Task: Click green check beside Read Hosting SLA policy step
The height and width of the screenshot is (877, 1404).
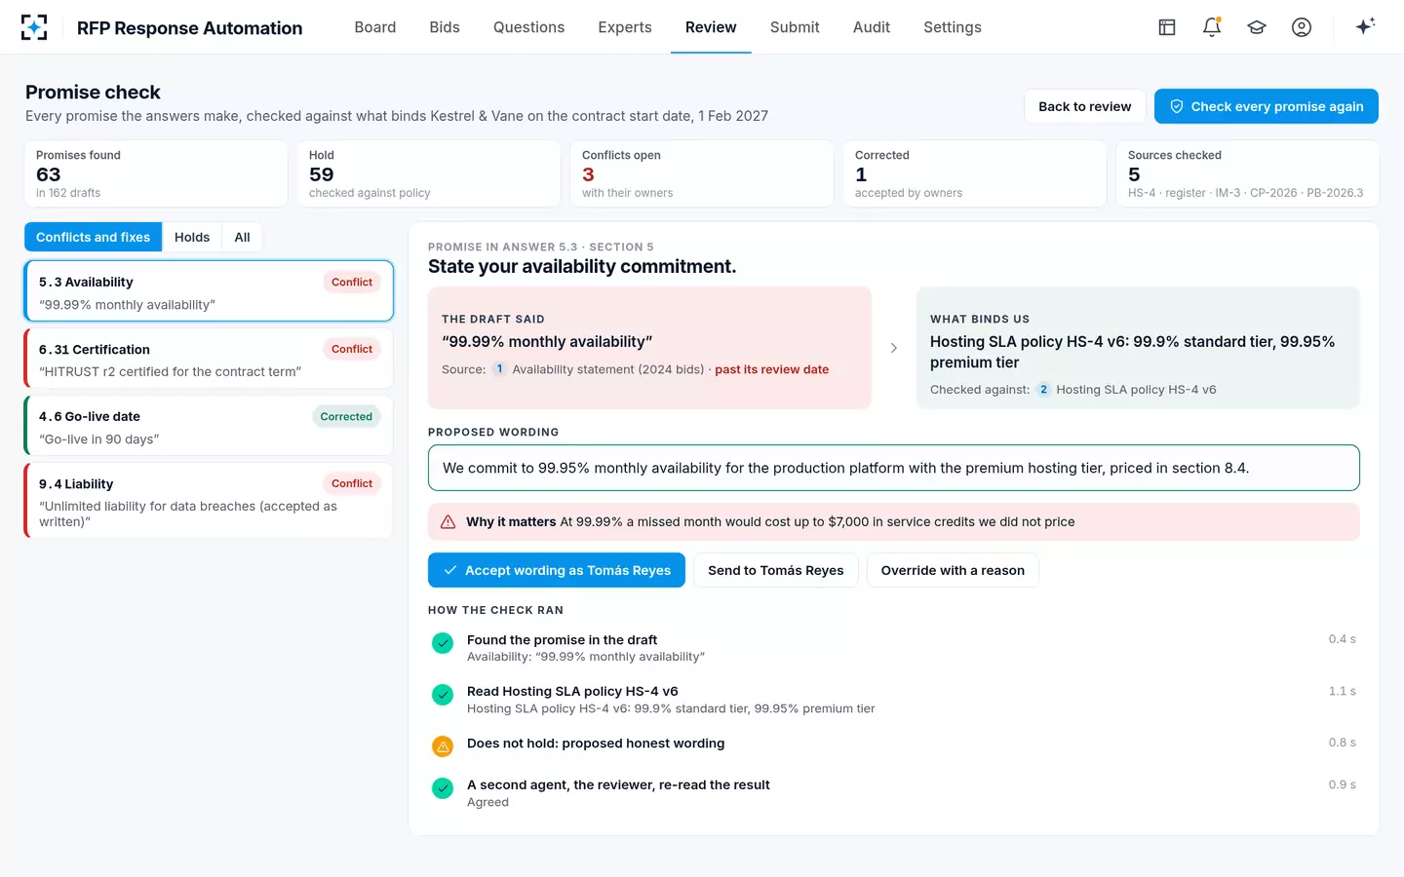Action: point(443,695)
